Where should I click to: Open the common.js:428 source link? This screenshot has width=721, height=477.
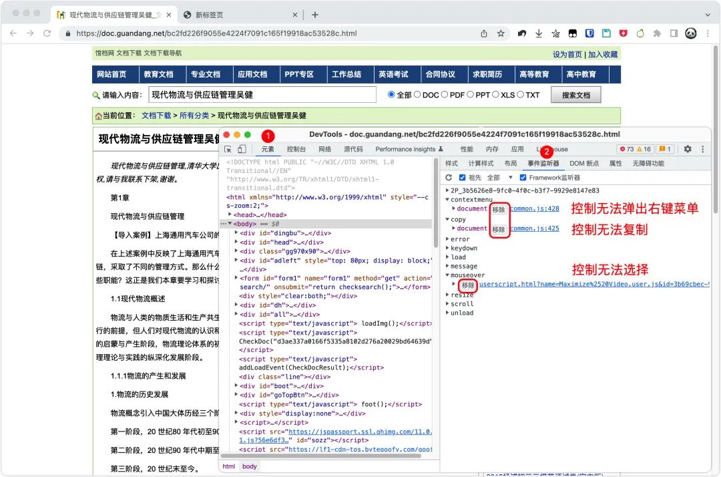[535, 208]
